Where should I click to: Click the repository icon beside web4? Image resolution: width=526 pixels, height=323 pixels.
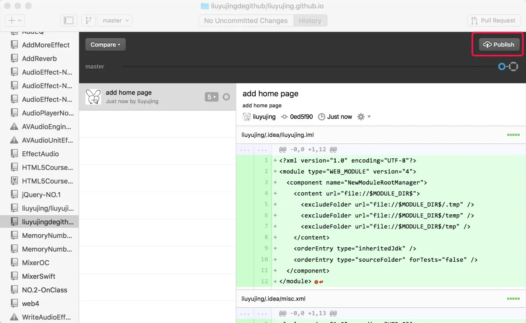pos(14,303)
